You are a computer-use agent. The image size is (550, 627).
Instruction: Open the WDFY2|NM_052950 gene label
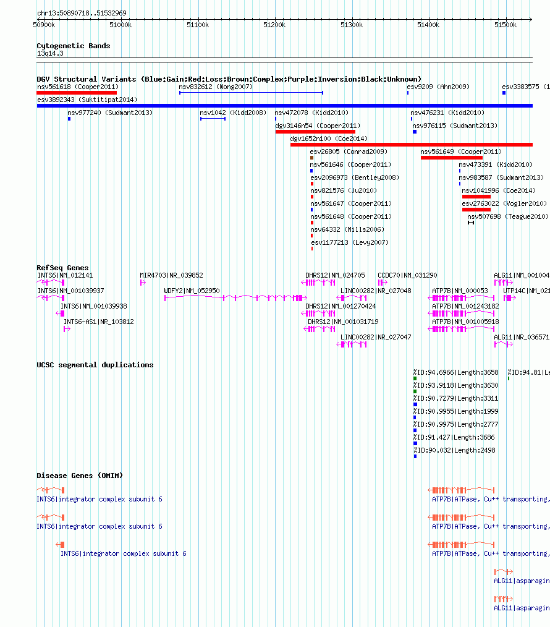tap(192, 291)
